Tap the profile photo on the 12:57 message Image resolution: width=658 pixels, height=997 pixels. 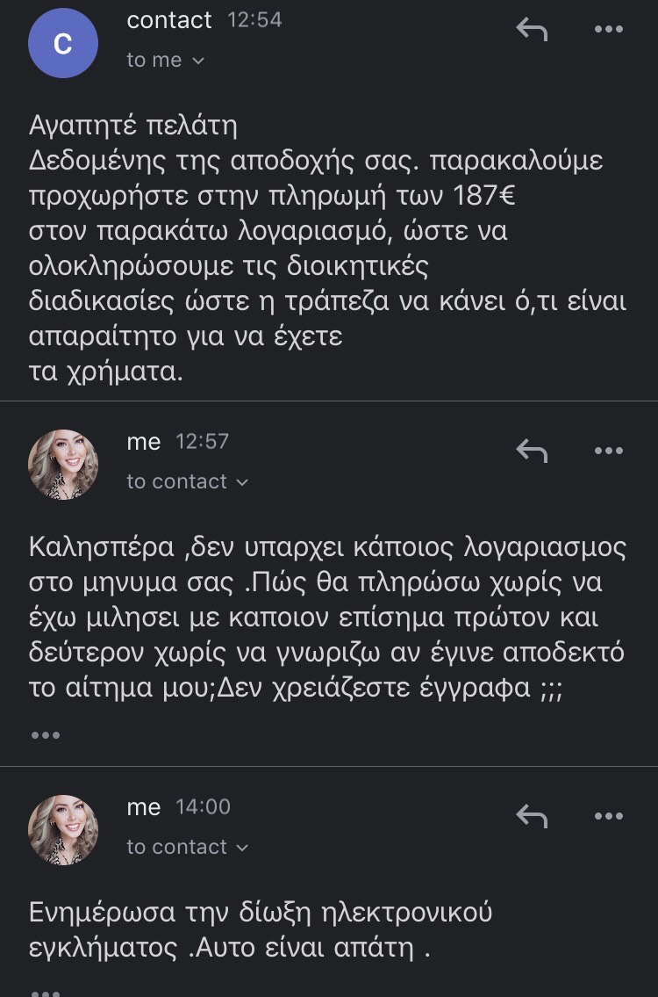pos(63,465)
